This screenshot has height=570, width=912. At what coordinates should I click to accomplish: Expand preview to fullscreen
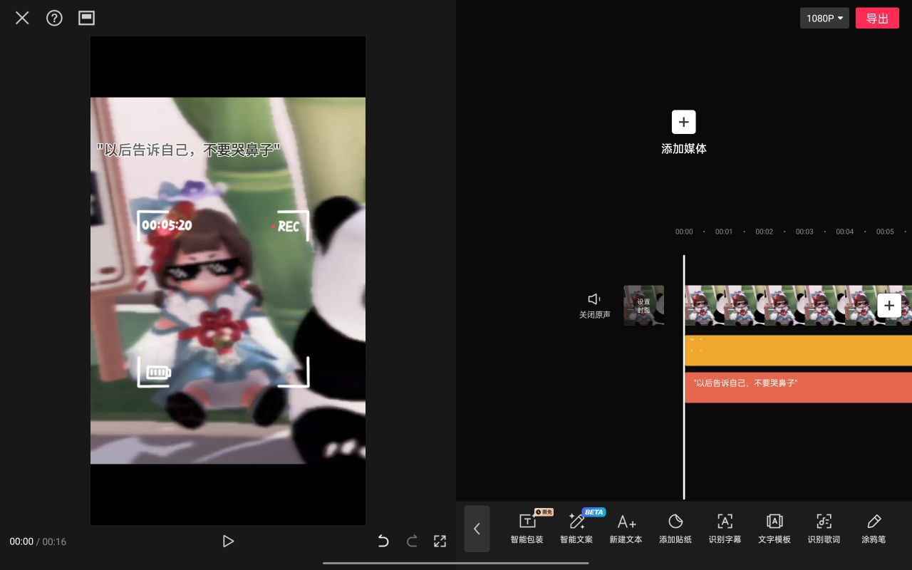click(x=440, y=541)
